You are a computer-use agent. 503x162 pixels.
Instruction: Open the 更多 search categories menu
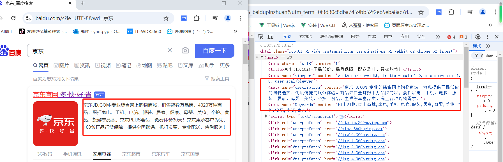(x=225, y=65)
